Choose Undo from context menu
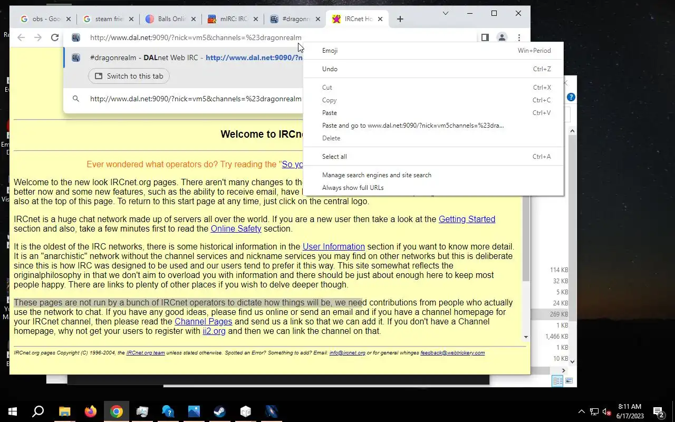Viewport: 675px width, 422px height. 433,69
